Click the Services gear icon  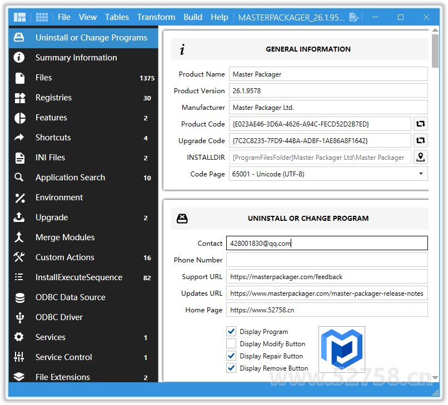[19, 337]
